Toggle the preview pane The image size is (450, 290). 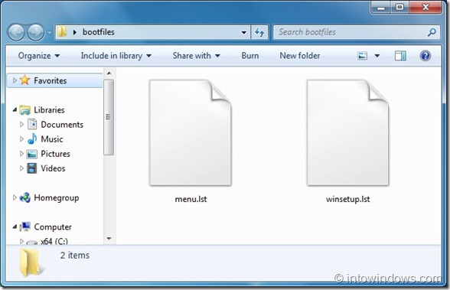400,56
